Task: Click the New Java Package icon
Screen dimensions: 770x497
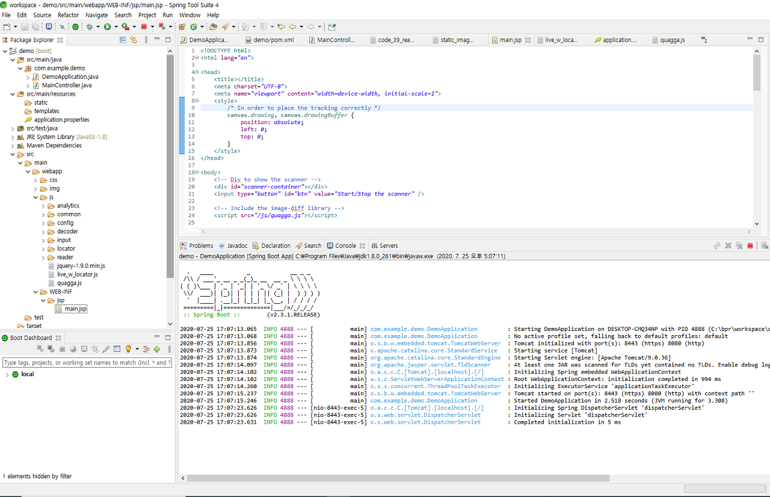Action: click(181, 26)
